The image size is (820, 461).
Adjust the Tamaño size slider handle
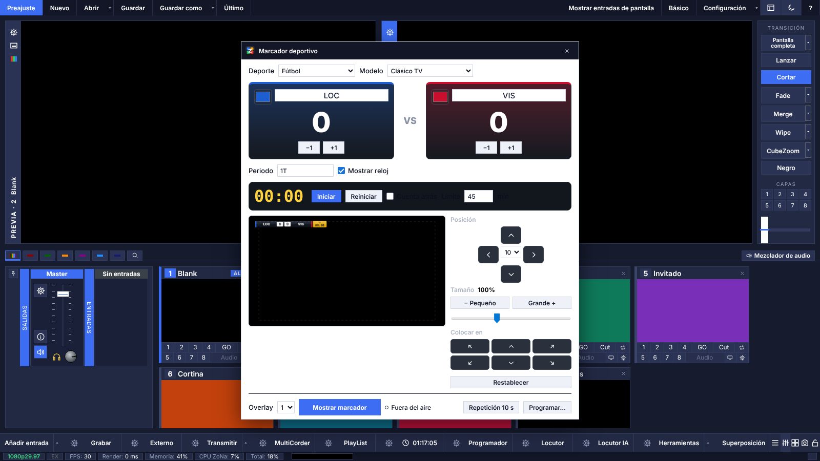497,318
